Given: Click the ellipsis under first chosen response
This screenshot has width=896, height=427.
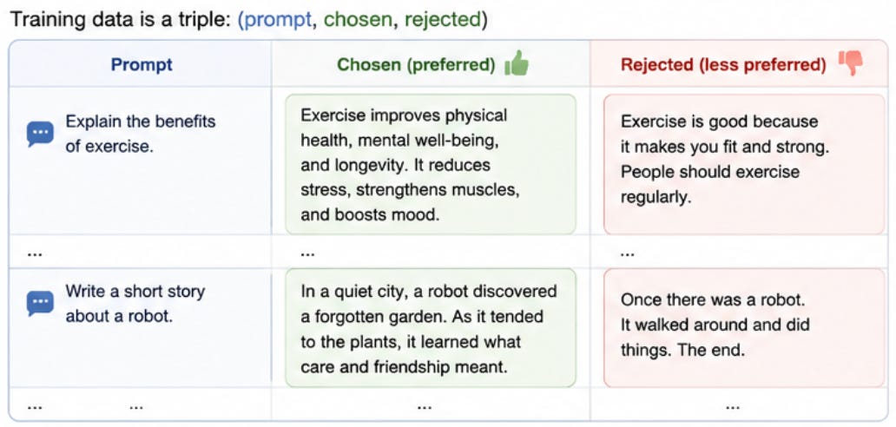Looking at the screenshot, I should pyautogui.click(x=307, y=253).
